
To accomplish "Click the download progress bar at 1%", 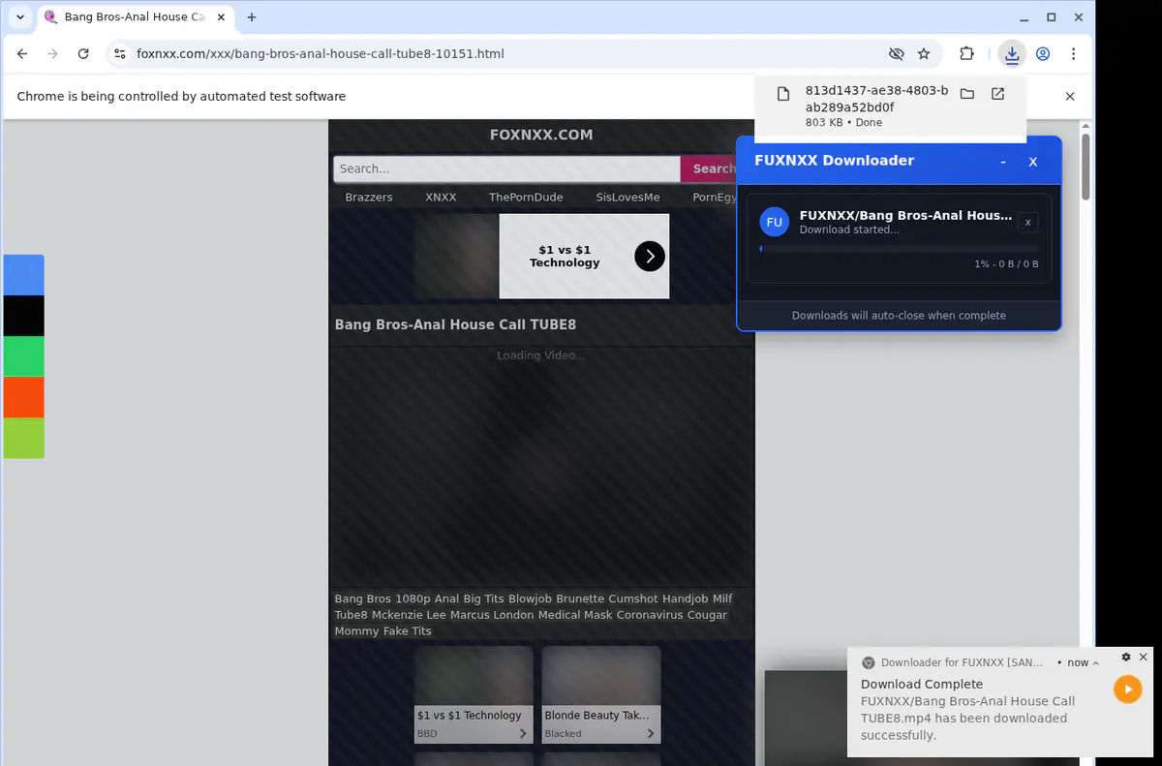I will (x=899, y=249).
